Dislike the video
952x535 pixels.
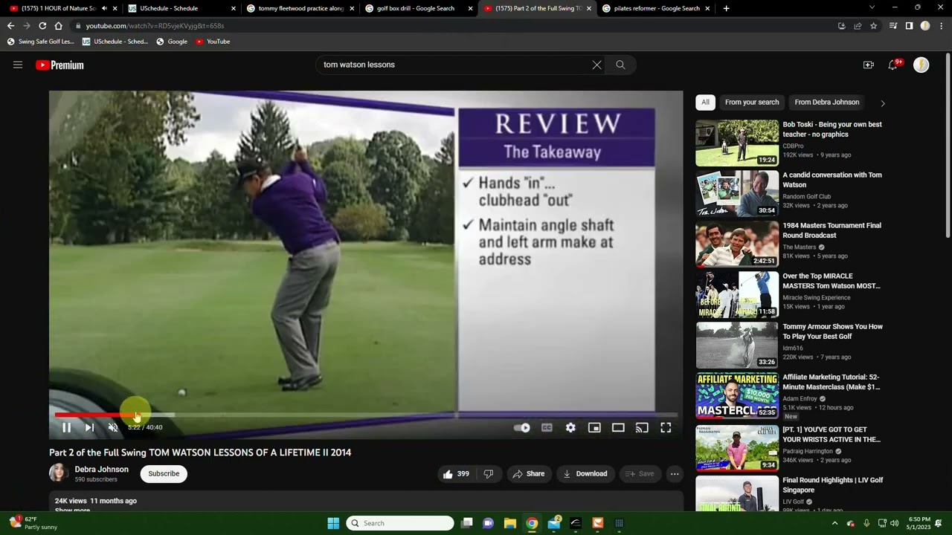(489, 473)
